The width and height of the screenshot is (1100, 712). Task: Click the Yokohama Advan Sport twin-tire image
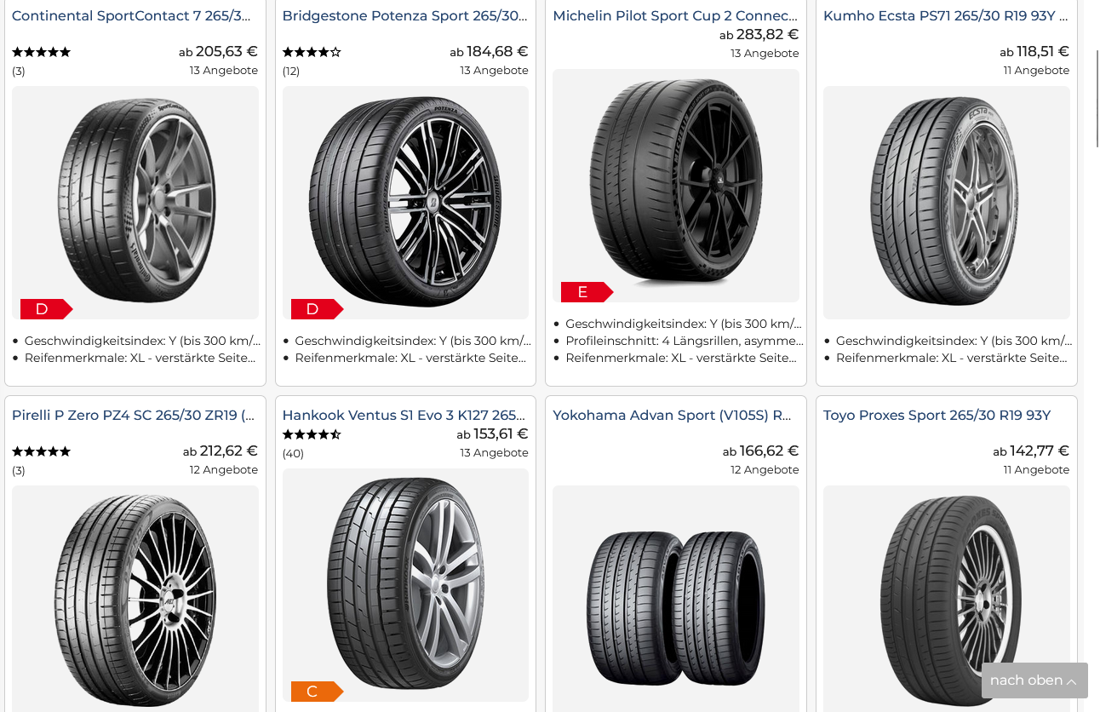(x=676, y=606)
